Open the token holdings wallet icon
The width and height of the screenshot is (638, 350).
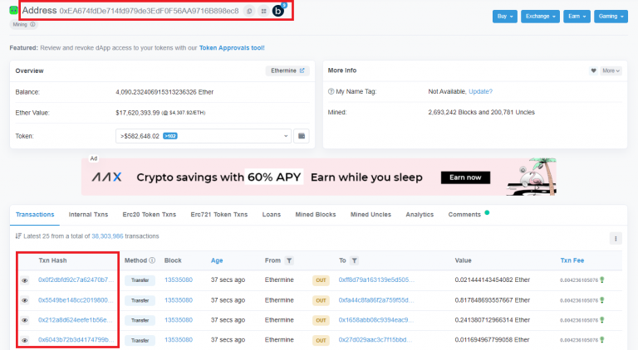pyautogui.click(x=302, y=135)
